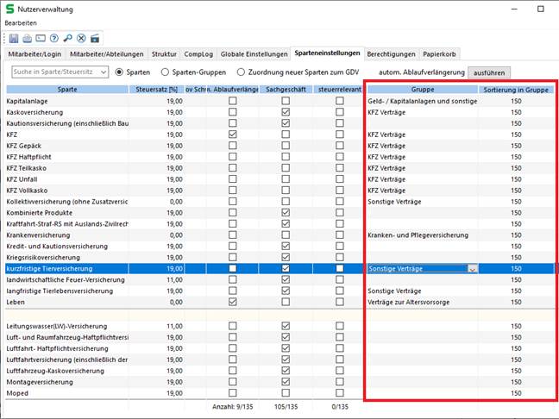Tick Ablaufverlängerung checkbox for Kapitalanlage row

pos(232,102)
